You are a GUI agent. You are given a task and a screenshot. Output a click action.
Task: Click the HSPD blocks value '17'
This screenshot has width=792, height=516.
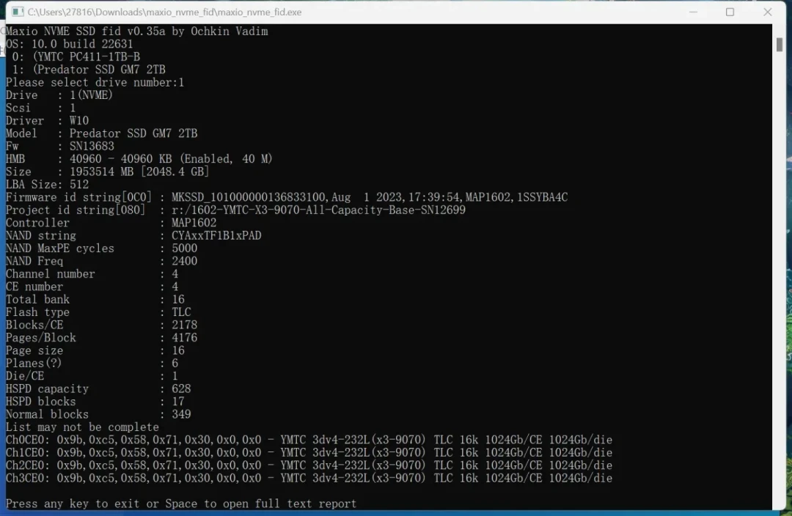tap(178, 402)
